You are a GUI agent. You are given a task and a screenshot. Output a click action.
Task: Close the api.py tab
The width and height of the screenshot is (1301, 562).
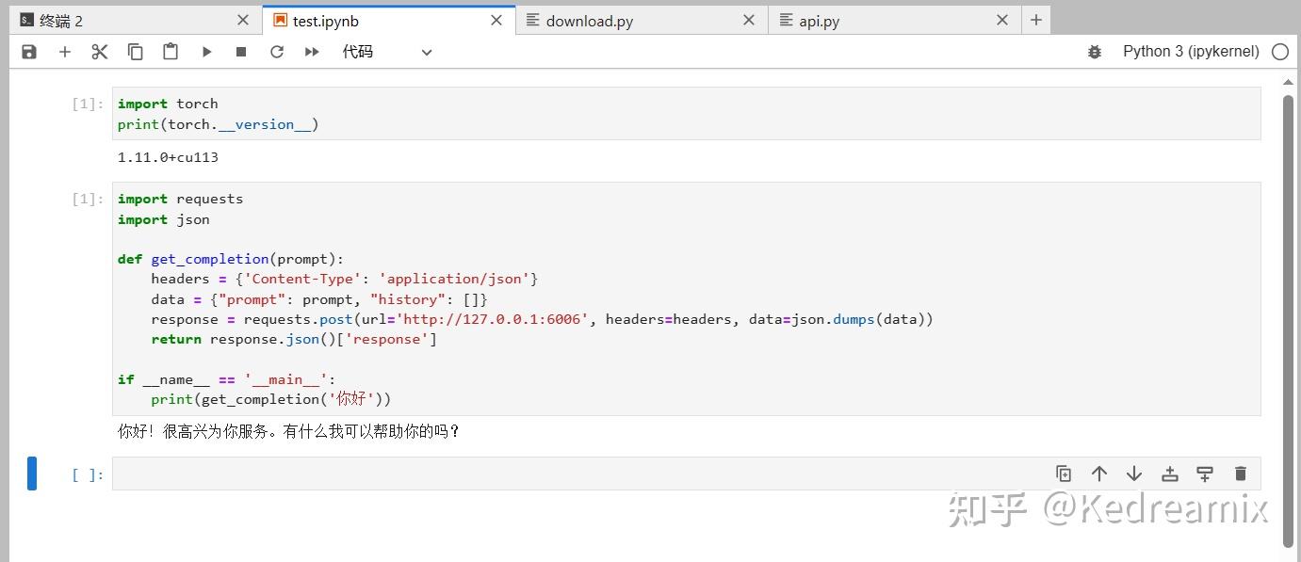1002,20
